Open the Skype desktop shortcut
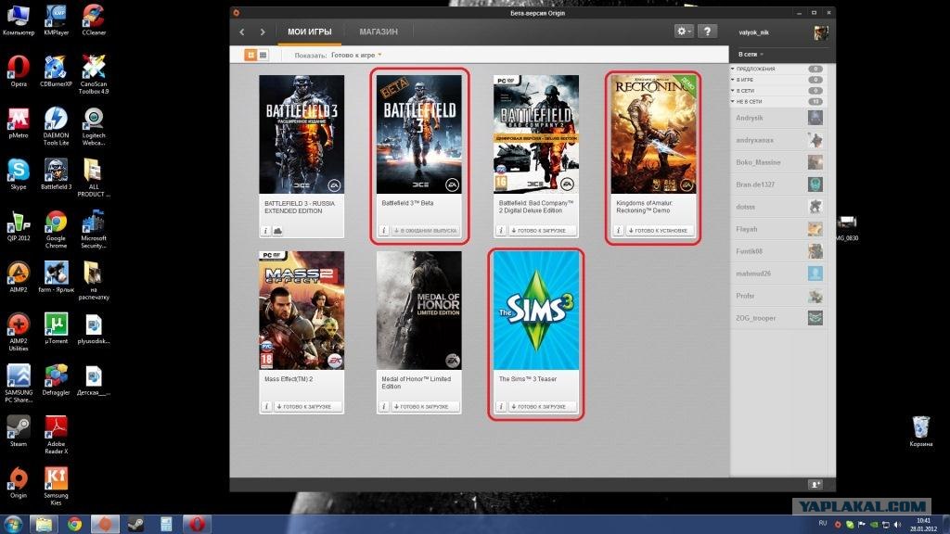This screenshot has height=534, width=950. point(19,174)
